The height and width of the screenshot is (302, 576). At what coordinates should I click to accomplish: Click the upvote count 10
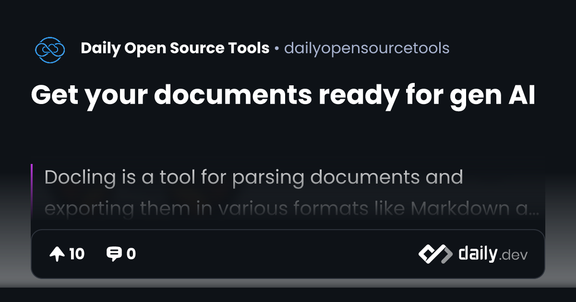pos(77,254)
